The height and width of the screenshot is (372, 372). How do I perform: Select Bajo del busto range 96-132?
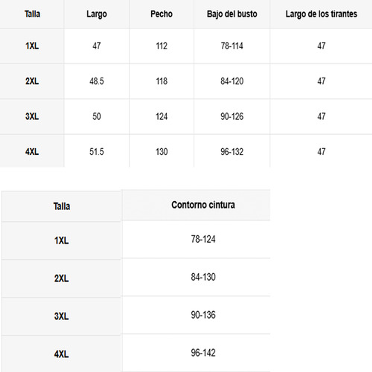[x=232, y=152]
